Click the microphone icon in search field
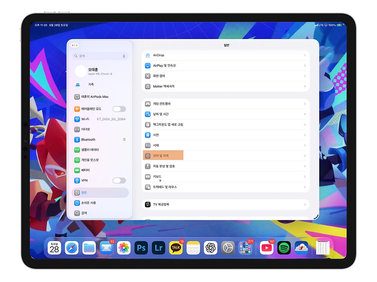 (124, 56)
